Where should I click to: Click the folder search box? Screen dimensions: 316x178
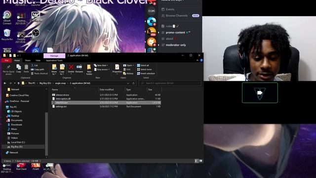tap(170, 83)
